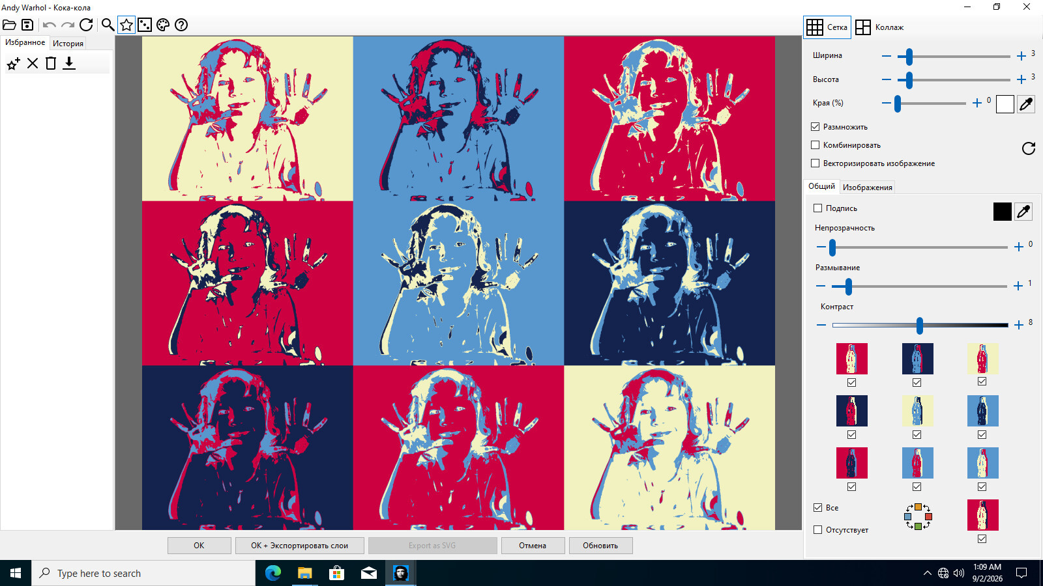Open file with the folder icon

9,25
